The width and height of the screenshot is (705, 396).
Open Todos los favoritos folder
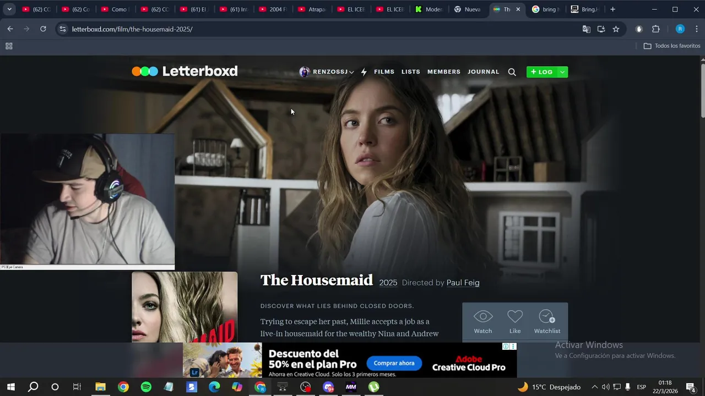pos(672,46)
